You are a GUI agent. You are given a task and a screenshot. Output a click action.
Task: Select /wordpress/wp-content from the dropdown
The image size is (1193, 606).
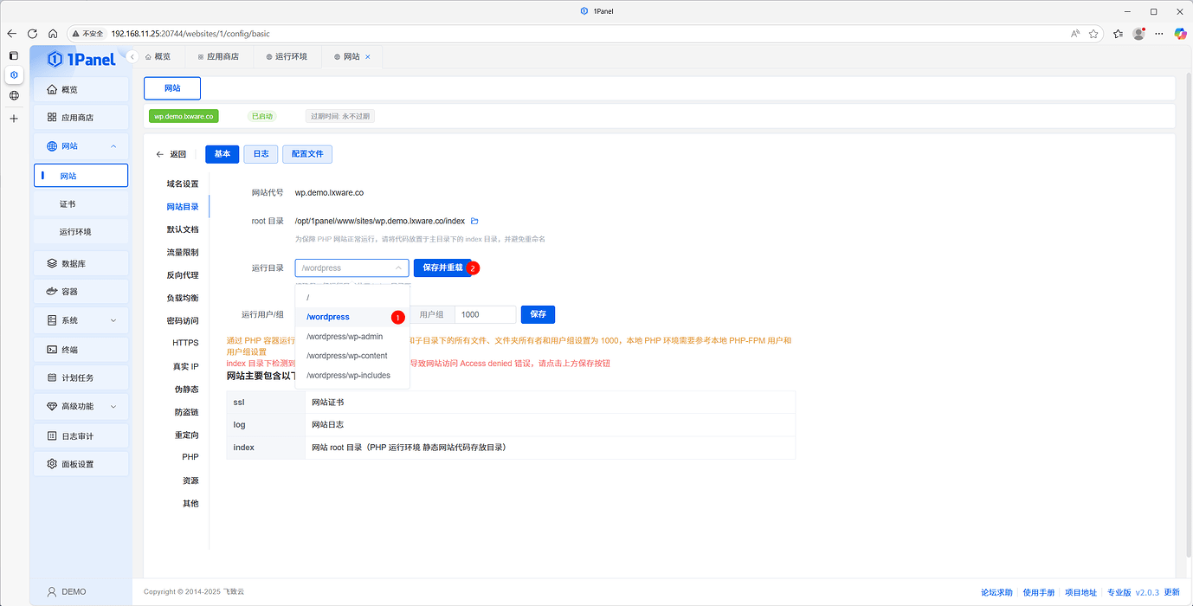(347, 355)
